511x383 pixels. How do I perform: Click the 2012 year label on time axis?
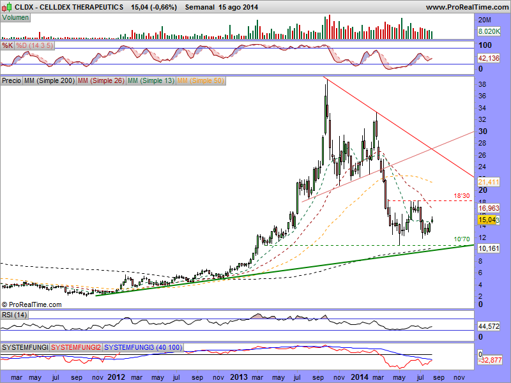(x=116, y=377)
